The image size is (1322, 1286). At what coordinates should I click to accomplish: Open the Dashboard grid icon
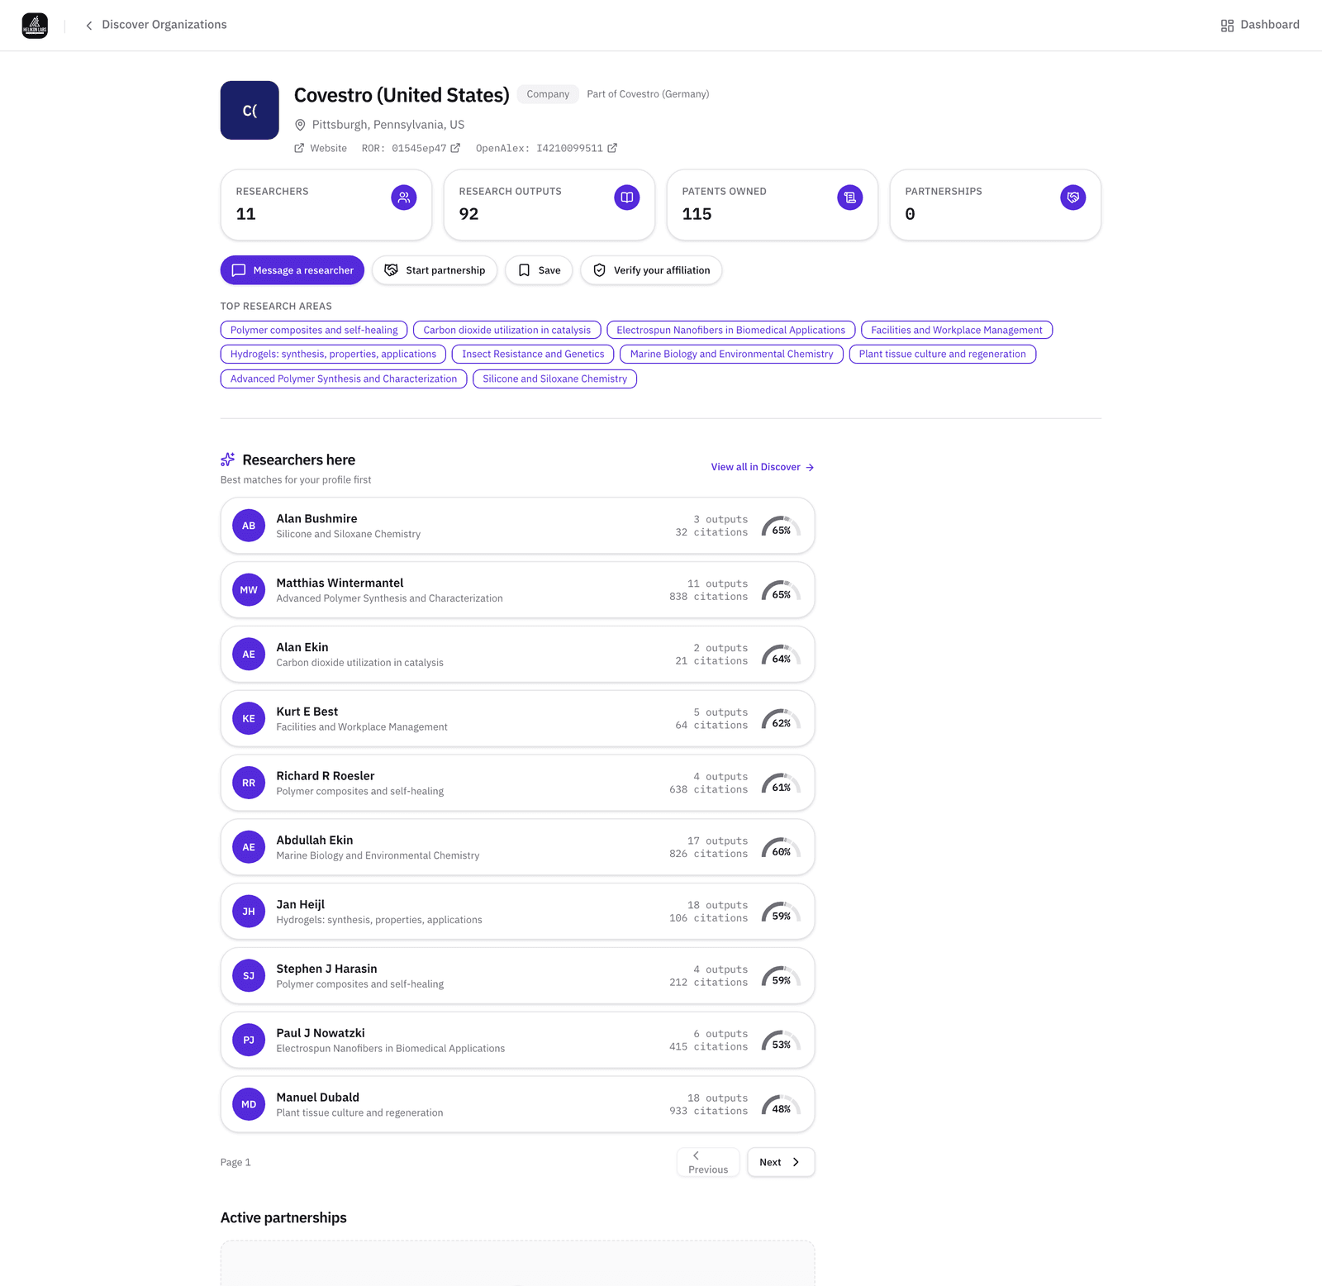[1227, 26]
